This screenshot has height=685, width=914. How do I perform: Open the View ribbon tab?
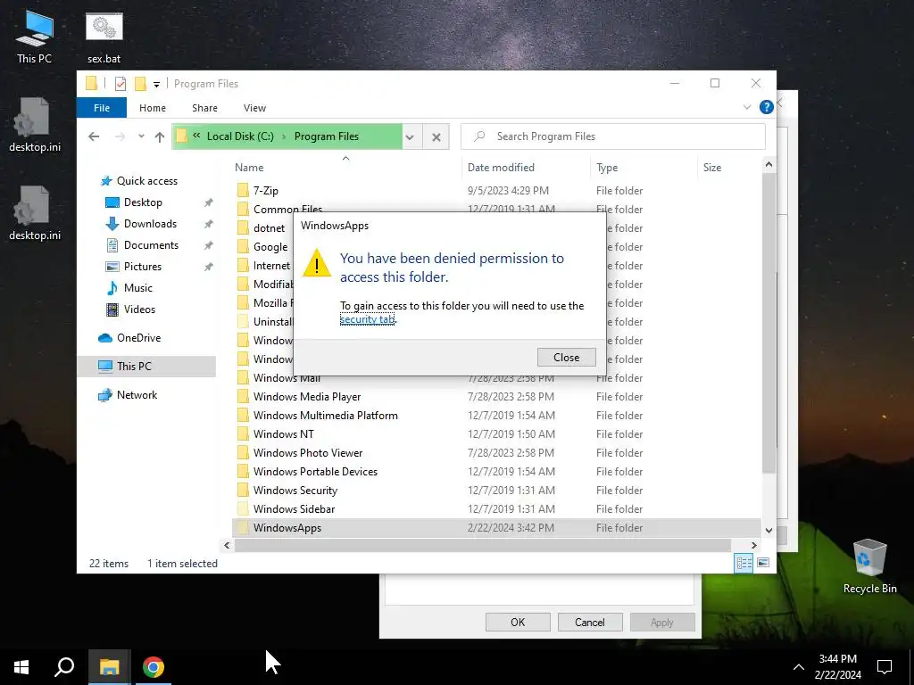coord(254,108)
